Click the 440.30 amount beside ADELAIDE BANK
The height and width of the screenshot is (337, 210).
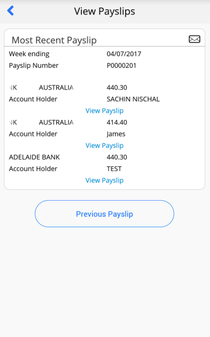pos(117,157)
